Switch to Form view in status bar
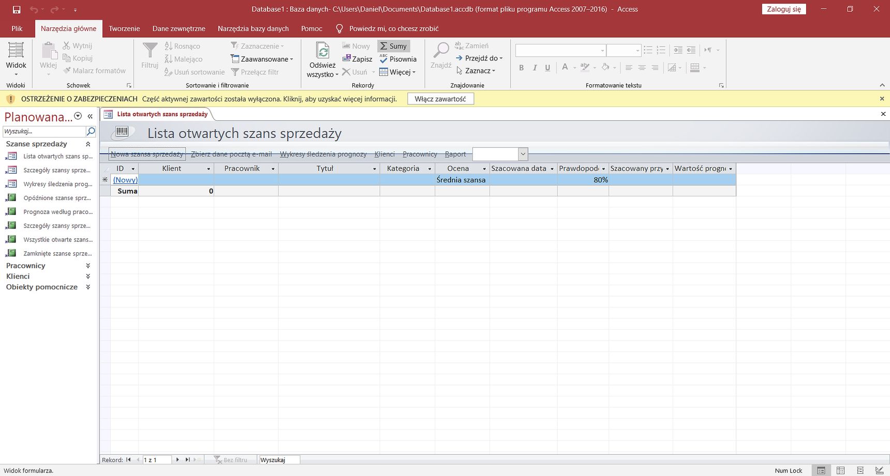The image size is (890, 476). click(x=821, y=470)
